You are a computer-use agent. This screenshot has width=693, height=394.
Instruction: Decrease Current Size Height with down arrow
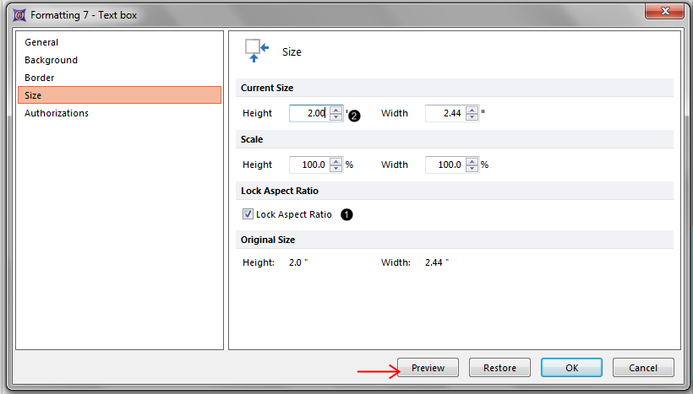click(336, 117)
